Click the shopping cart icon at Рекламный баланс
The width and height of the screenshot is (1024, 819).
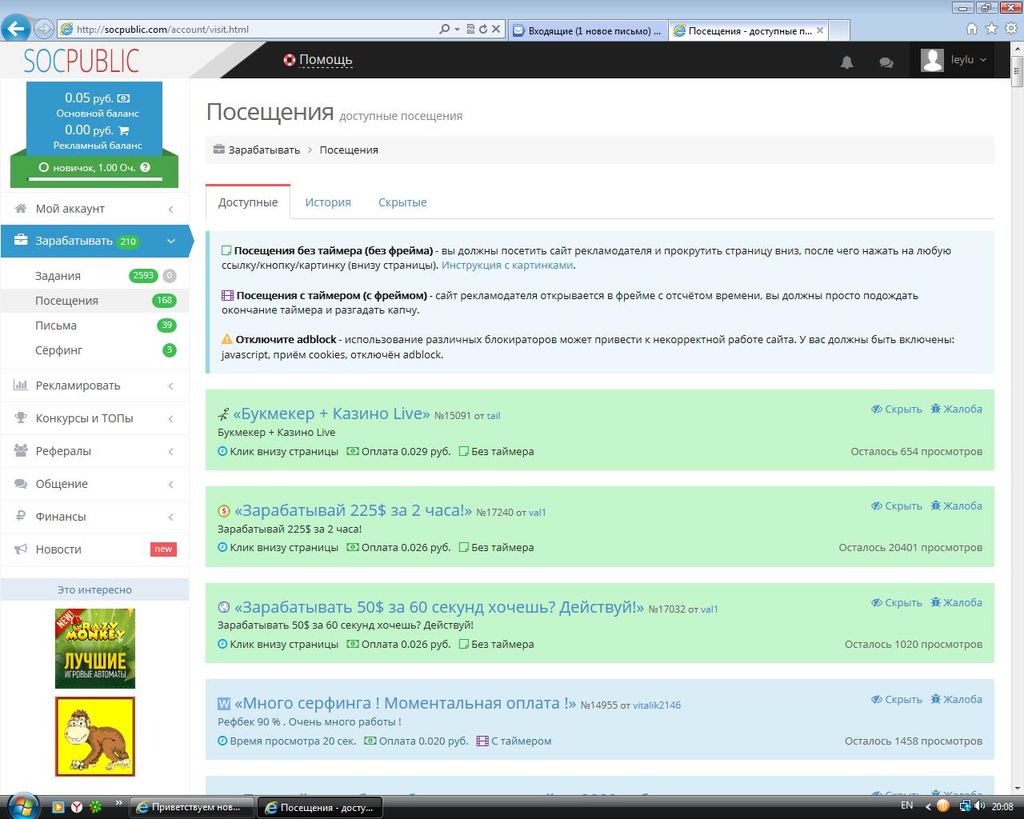(x=123, y=130)
